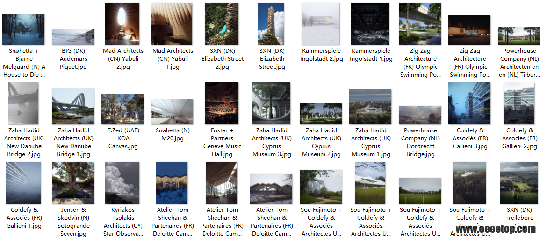
Task: Select the blue night Atelier Tom Sheehan Deloitte thumbnail
Action: point(172,183)
